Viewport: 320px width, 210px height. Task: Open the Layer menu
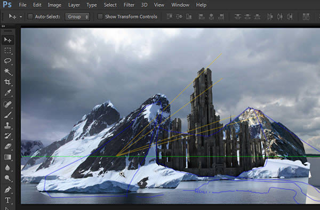(74, 5)
